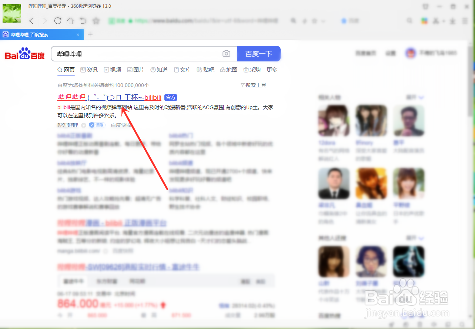475x329 pixels.
Task: Switch to the 资讯 category
Action: 89,70
